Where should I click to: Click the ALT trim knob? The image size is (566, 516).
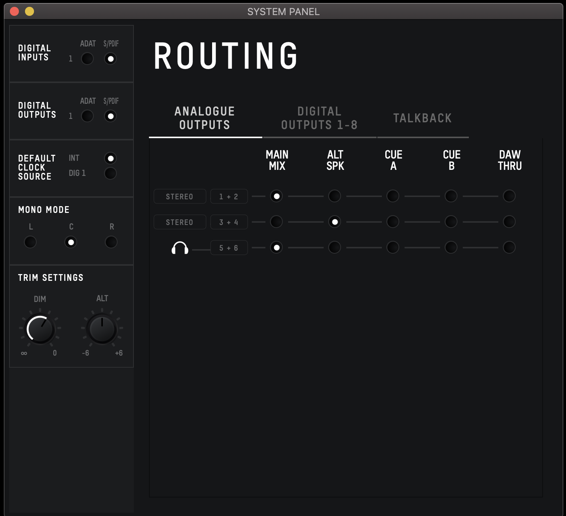102,329
